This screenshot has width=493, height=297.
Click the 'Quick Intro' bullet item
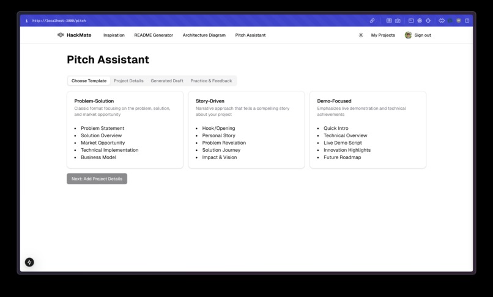(336, 128)
